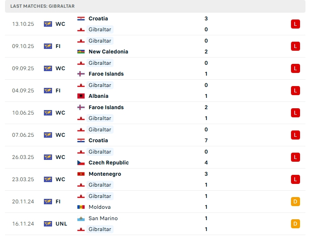Click the UNL competition icon
This screenshot has width=310, height=236.
pyautogui.click(x=48, y=224)
